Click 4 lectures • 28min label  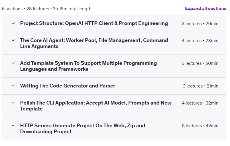(x=200, y=41)
